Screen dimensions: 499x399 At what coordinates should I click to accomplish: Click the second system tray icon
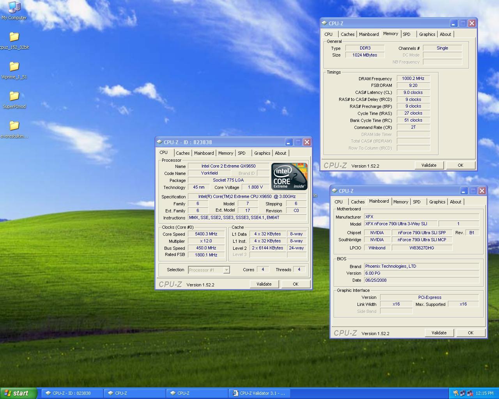(x=463, y=393)
